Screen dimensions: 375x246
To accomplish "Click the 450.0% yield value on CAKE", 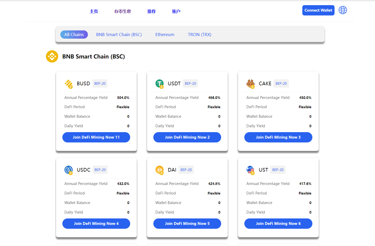I will (305, 98).
